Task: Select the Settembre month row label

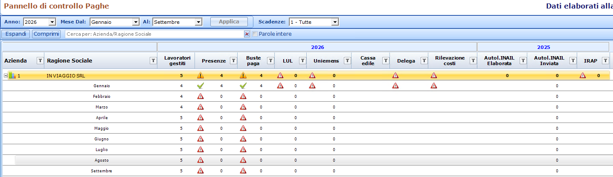Action: pos(102,171)
